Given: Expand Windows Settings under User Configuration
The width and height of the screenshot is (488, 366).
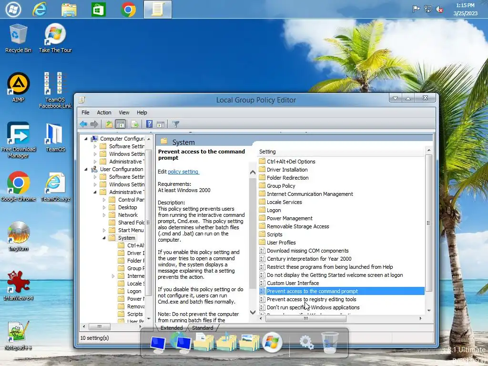Looking at the screenshot, I should coord(95,184).
